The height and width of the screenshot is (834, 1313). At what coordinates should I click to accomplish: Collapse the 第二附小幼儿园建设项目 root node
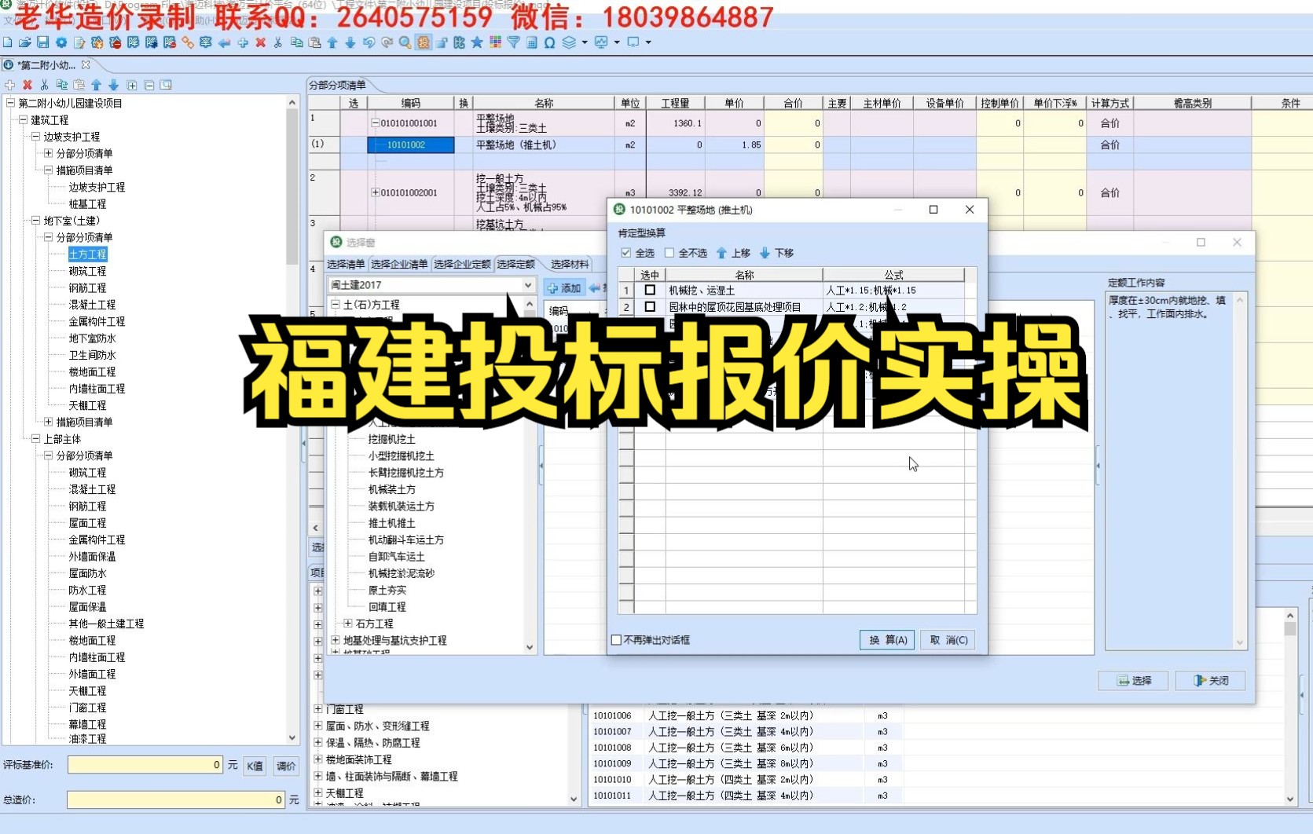[x=10, y=103]
